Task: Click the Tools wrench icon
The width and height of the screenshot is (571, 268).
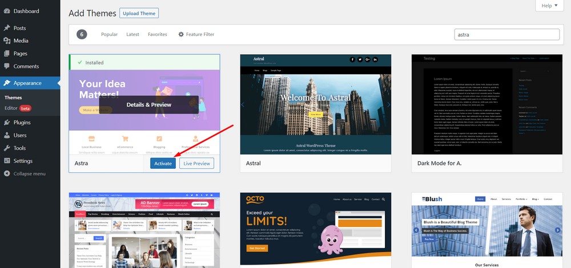Action: click(7, 148)
